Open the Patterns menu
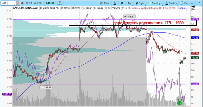The image size is (203, 107). (x=187, y=3)
